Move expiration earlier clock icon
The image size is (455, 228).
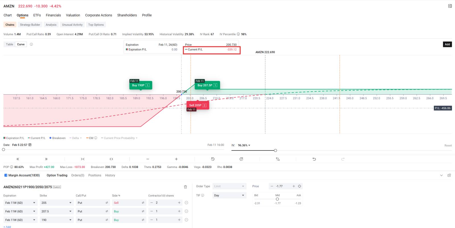[213, 159]
